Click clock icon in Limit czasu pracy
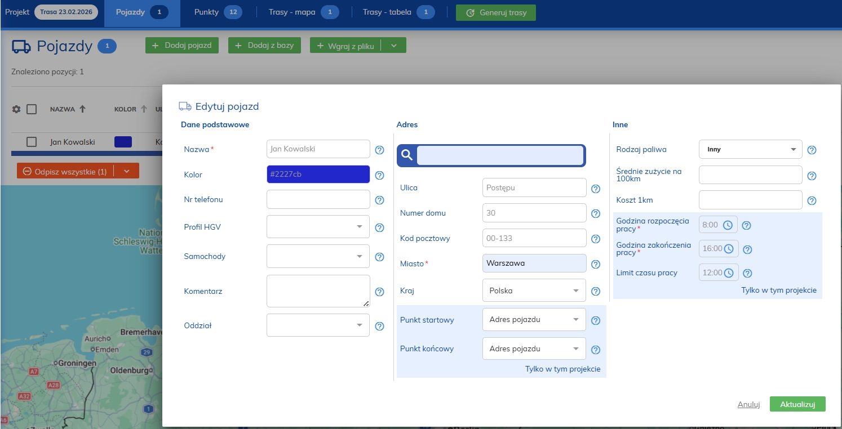 point(729,273)
